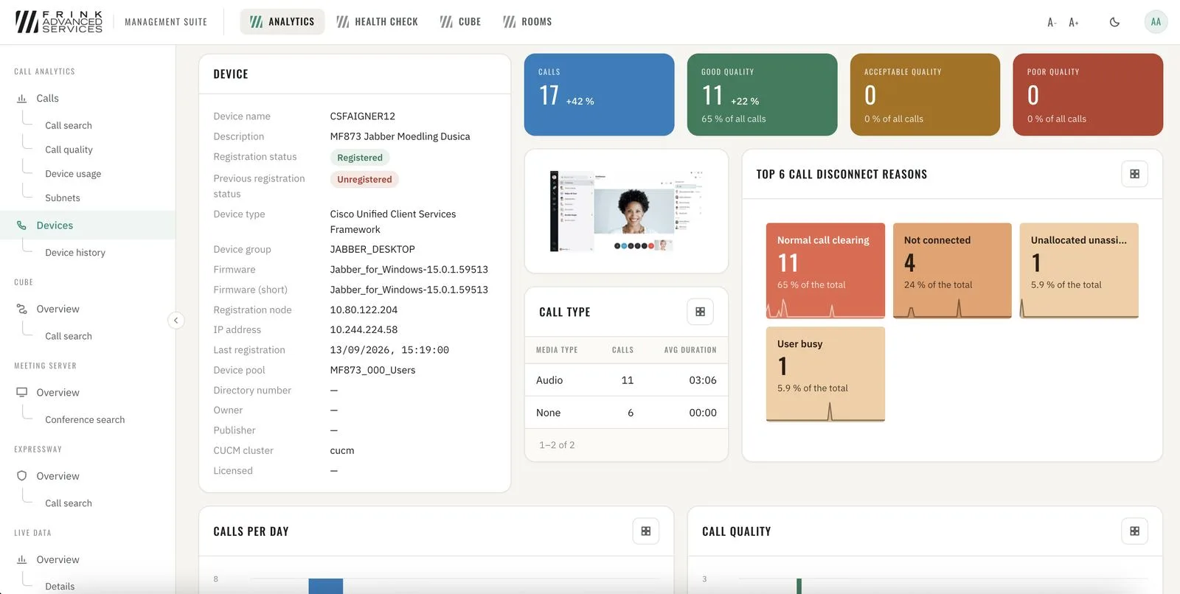Click the Calls bar chart icon in sidebar

click(21, 98)
